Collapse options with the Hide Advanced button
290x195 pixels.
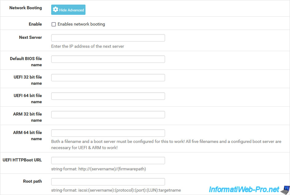coord(68,10)
